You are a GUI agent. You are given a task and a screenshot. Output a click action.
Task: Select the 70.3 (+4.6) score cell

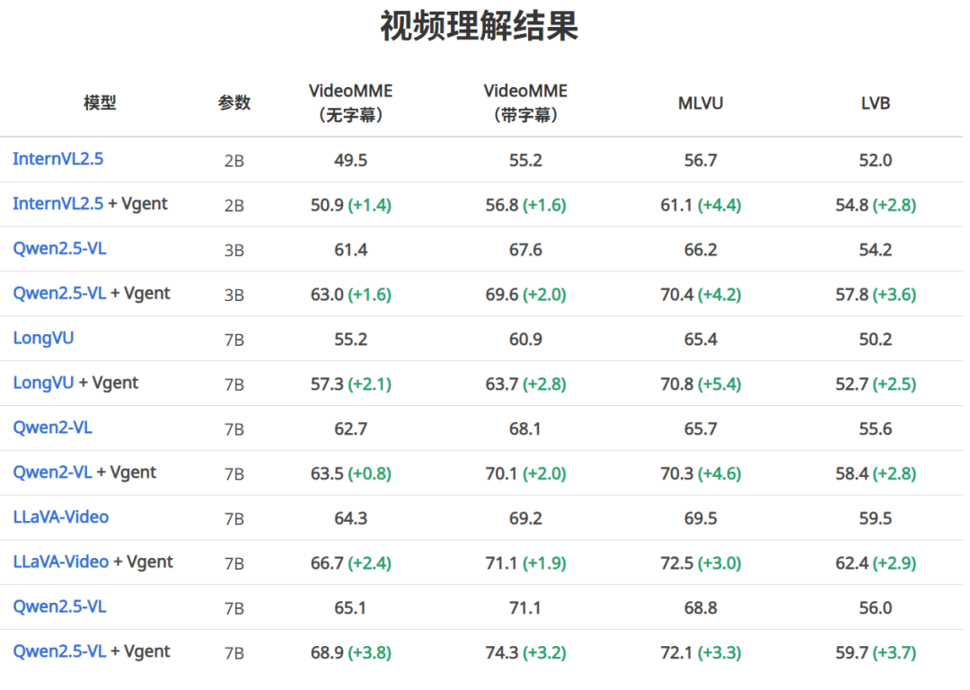(701, 473)
